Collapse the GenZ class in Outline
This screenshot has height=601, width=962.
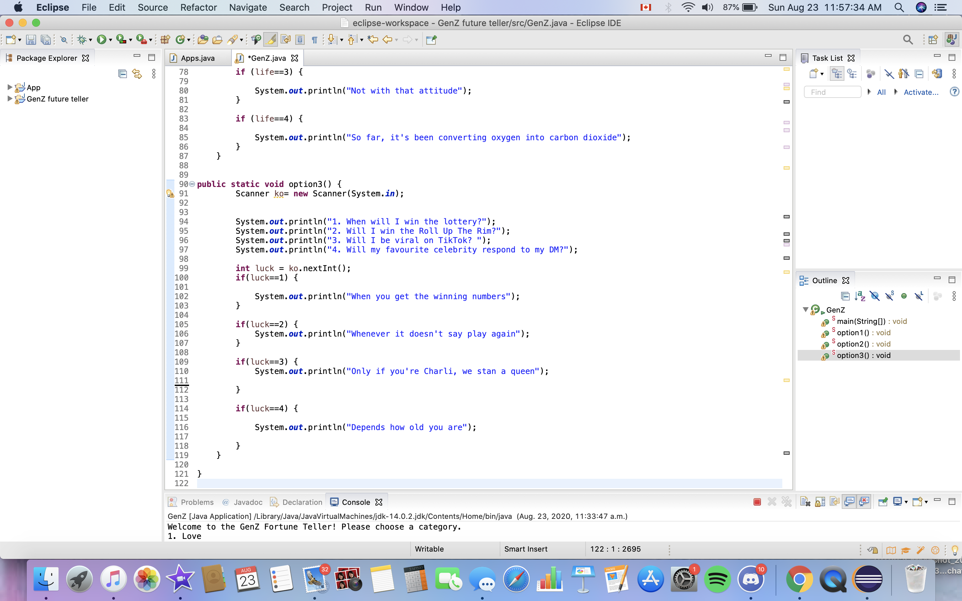click(x=805, y=310)
